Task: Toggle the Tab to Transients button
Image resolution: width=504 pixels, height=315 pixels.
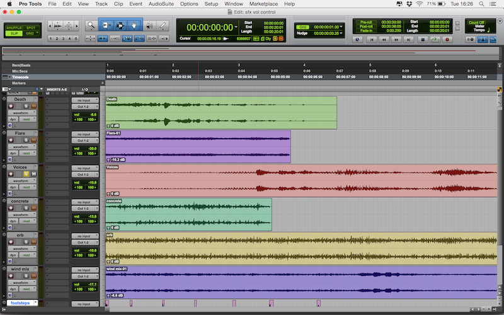Action: coord(103,38)
